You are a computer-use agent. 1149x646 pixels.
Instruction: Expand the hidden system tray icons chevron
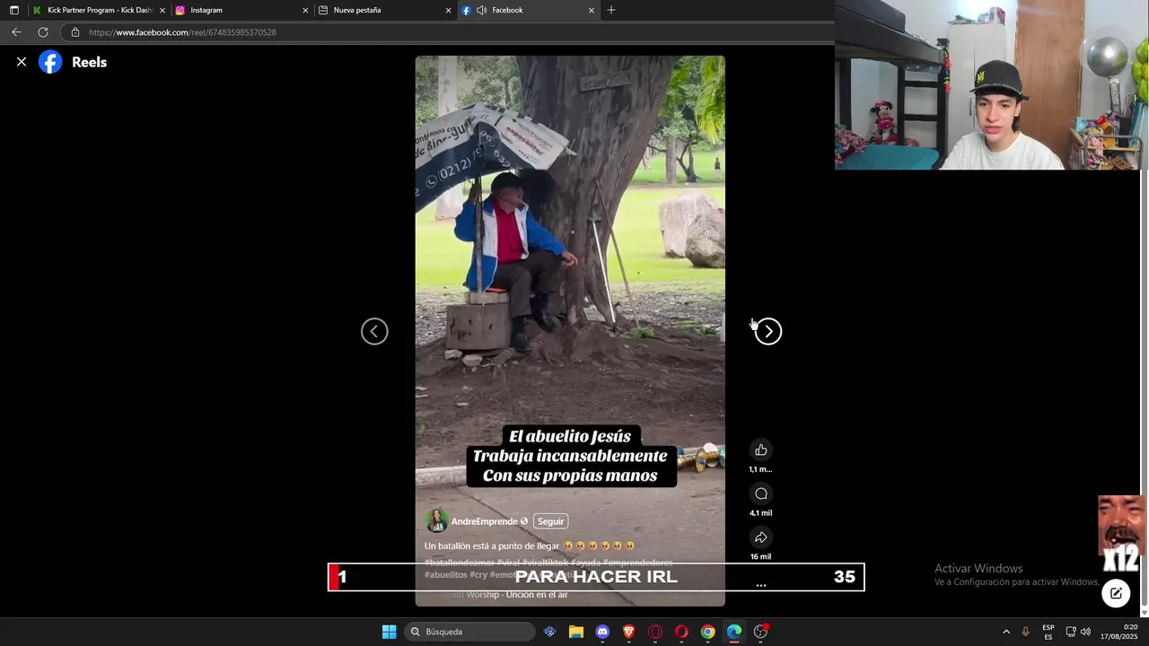click(x=1005, y=632)
